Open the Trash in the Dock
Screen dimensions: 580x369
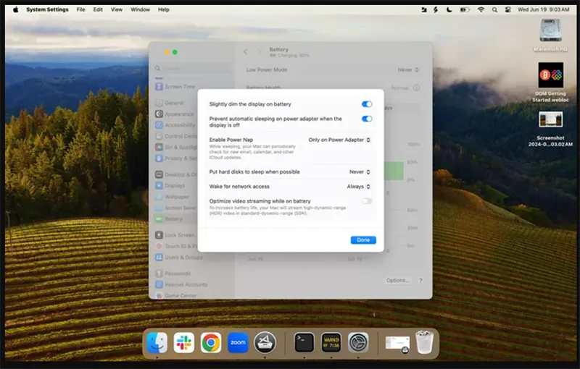[424, 342]
